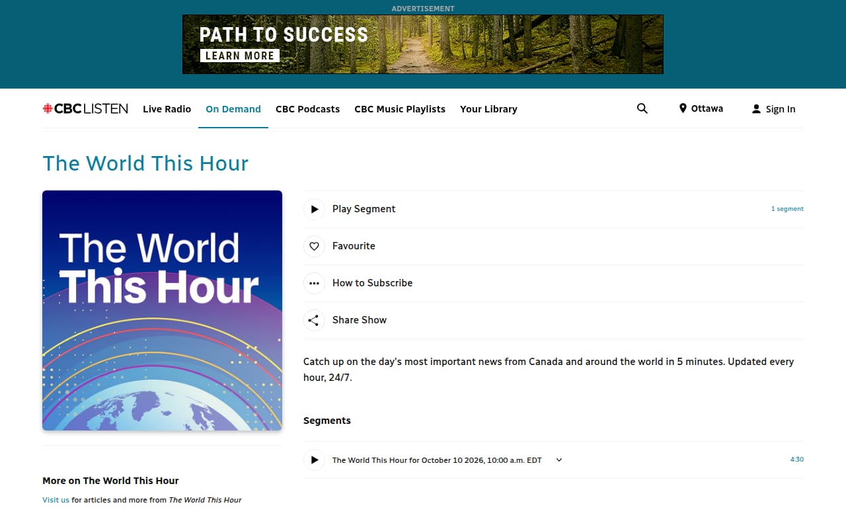The width and height of the screenshot is (846, 529).
Task: Click the More on The World This Hour heading
Action: coord(110,481)
